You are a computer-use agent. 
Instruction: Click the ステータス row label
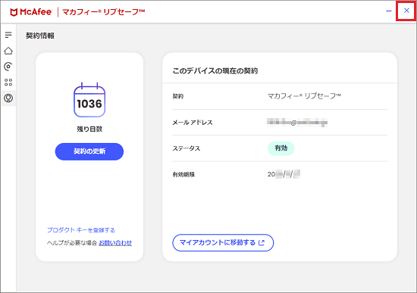pyautogui.click(x=187, y=148)
